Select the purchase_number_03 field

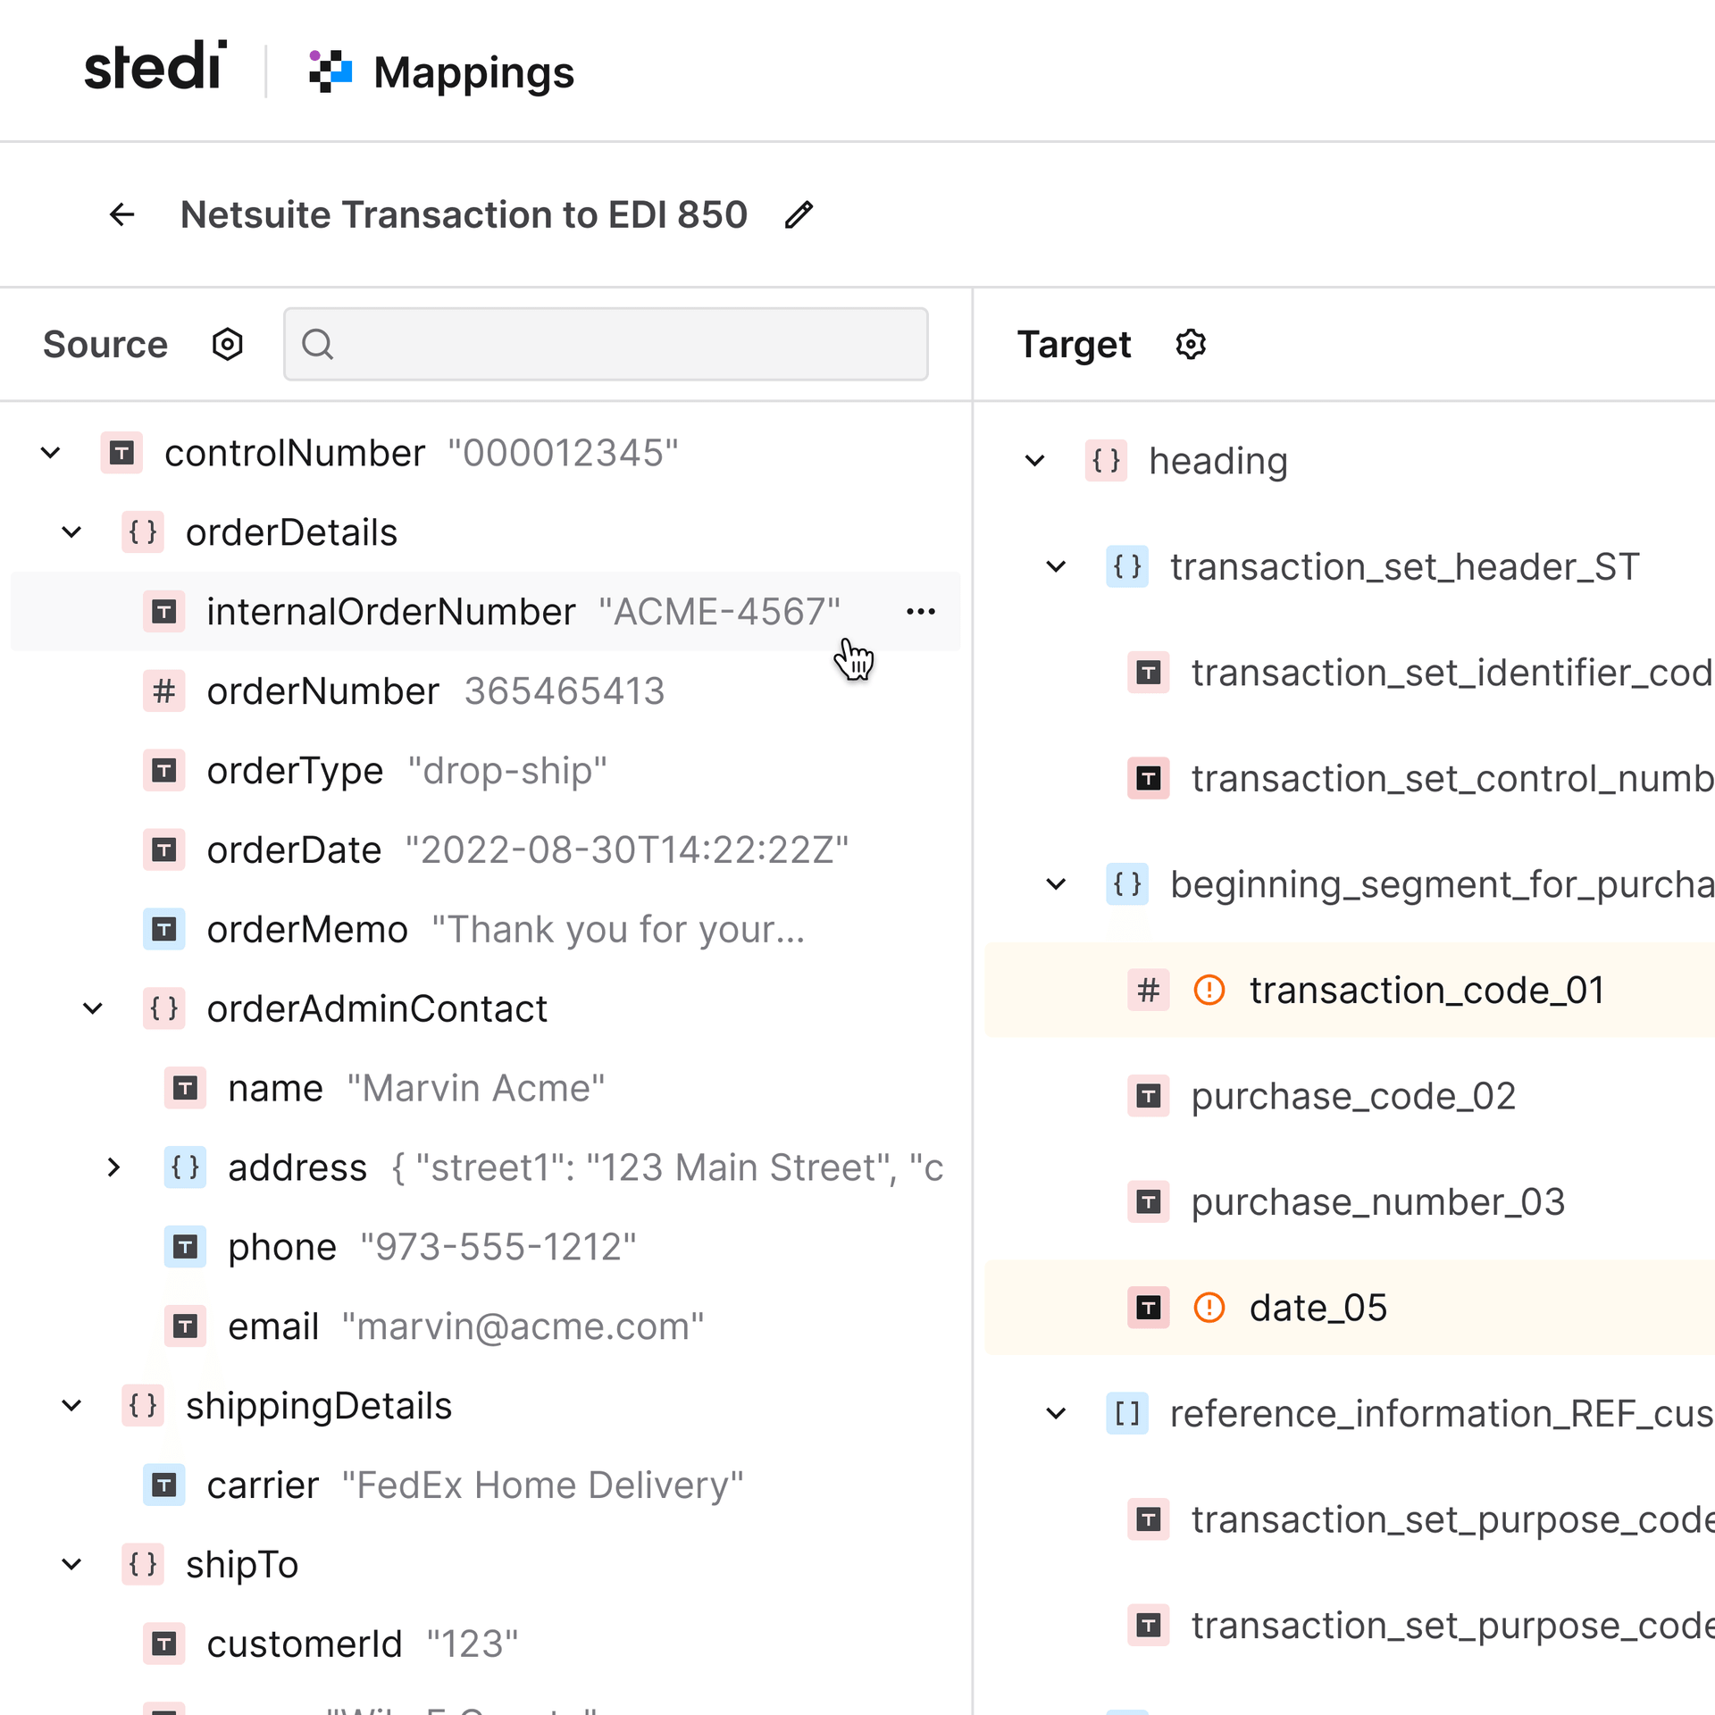click(1377, 1201)
